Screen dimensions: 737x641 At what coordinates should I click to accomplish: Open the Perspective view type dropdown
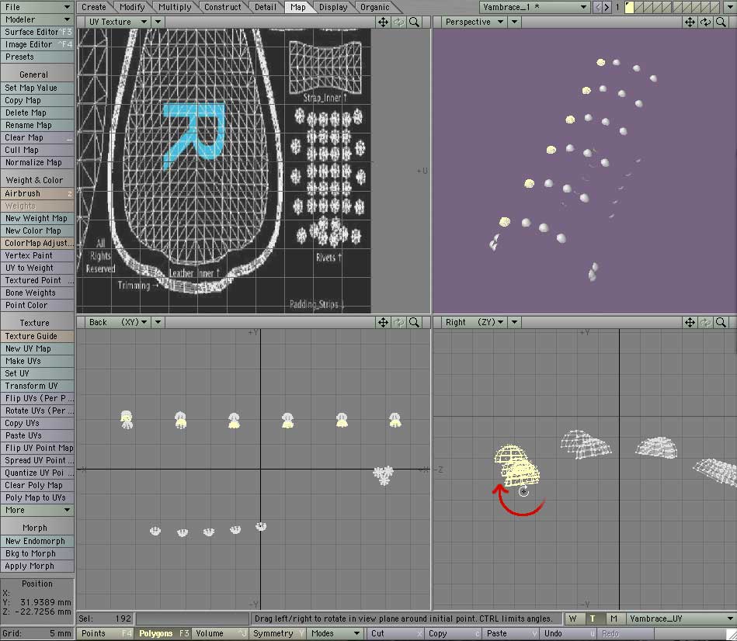coord(474,22)
